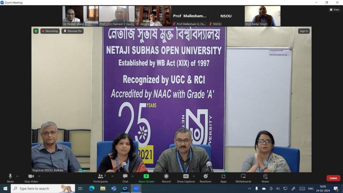
Task: Remove Pin from pinned video
Action: 73,31
